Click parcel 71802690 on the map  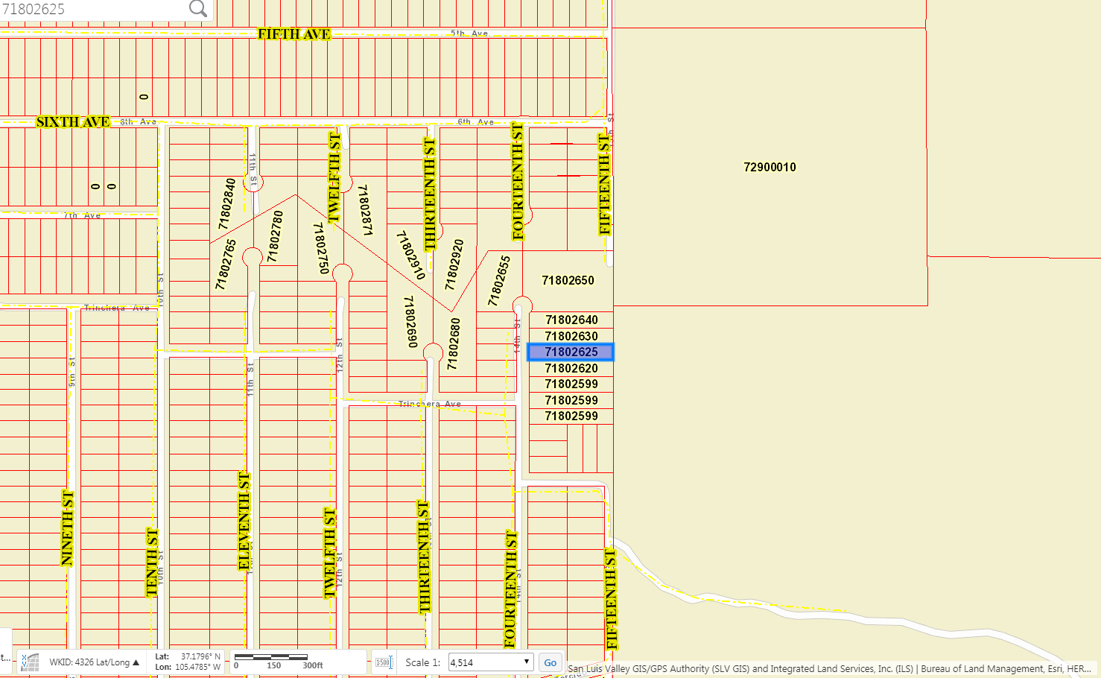(410, 321)
